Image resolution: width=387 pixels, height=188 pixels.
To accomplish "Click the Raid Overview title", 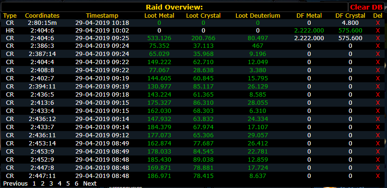I will coord(174,7).
